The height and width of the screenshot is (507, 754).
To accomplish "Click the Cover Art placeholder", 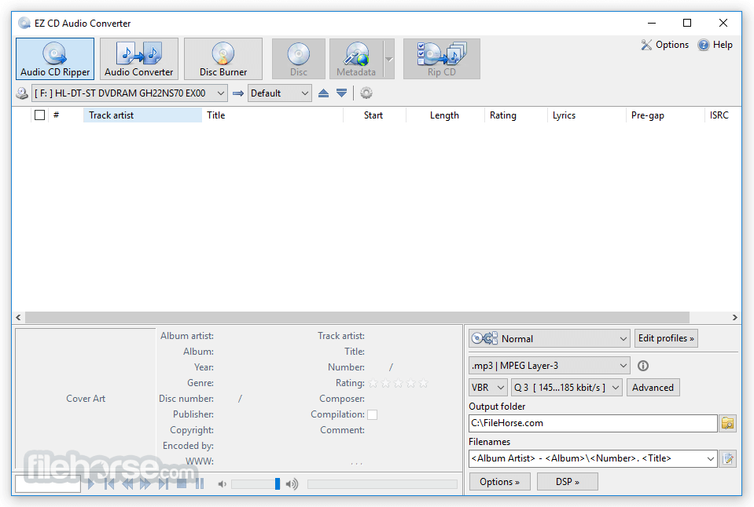I will (86, 399).
